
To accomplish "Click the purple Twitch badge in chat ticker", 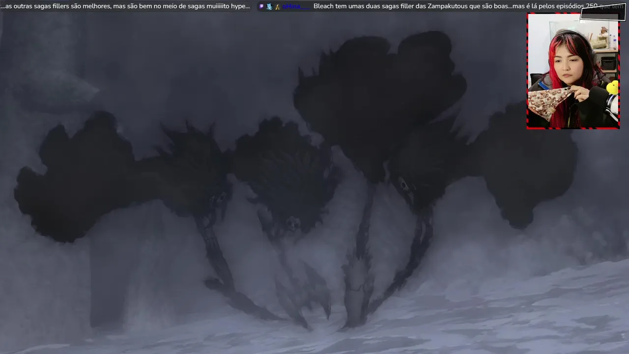I will coord(261,6).
